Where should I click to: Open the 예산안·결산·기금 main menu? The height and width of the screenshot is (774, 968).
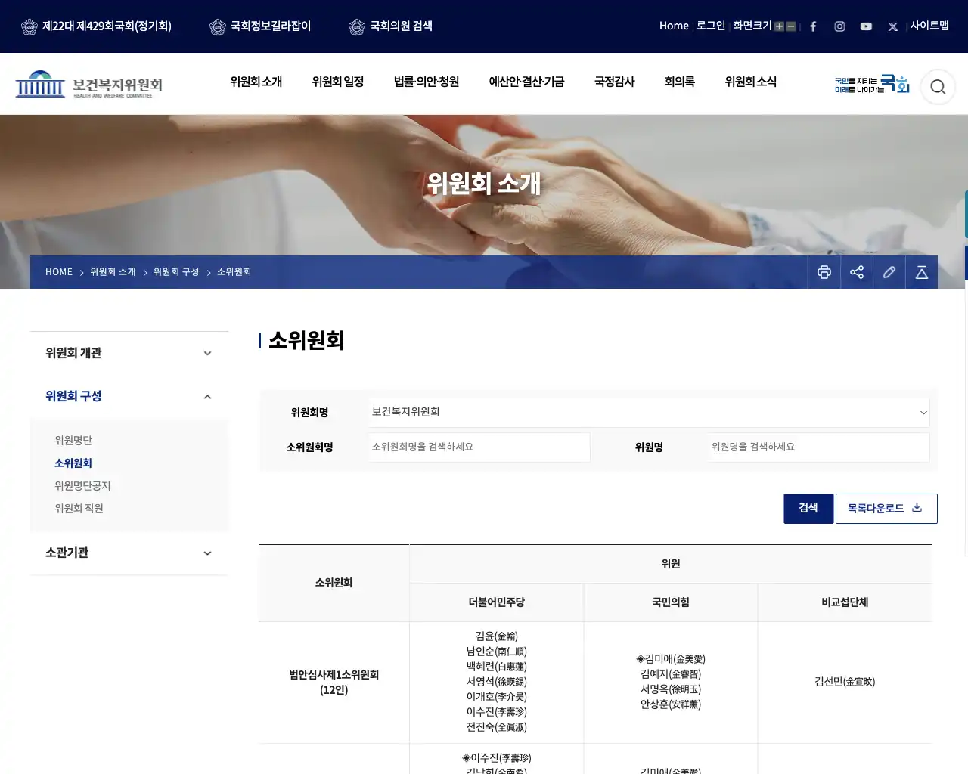click(527, 82)
